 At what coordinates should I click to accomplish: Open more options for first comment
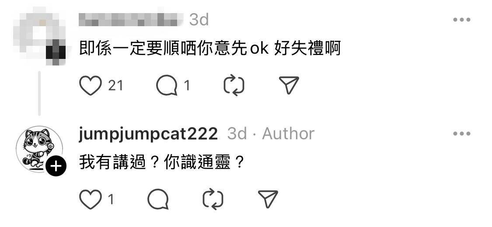(461, 20)
